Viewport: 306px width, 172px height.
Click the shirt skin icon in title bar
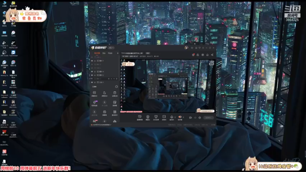(199, 47)
